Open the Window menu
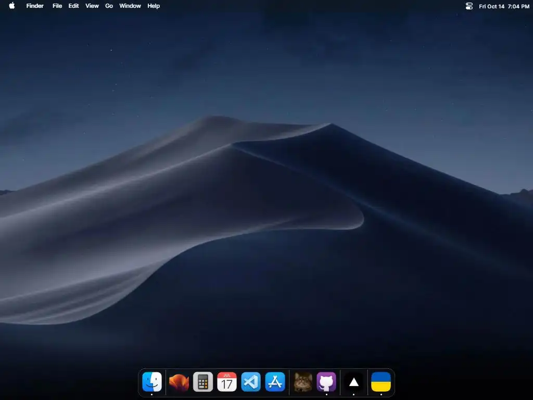Image resolution: width=533 pixels, height=400 pixels. 130,6
